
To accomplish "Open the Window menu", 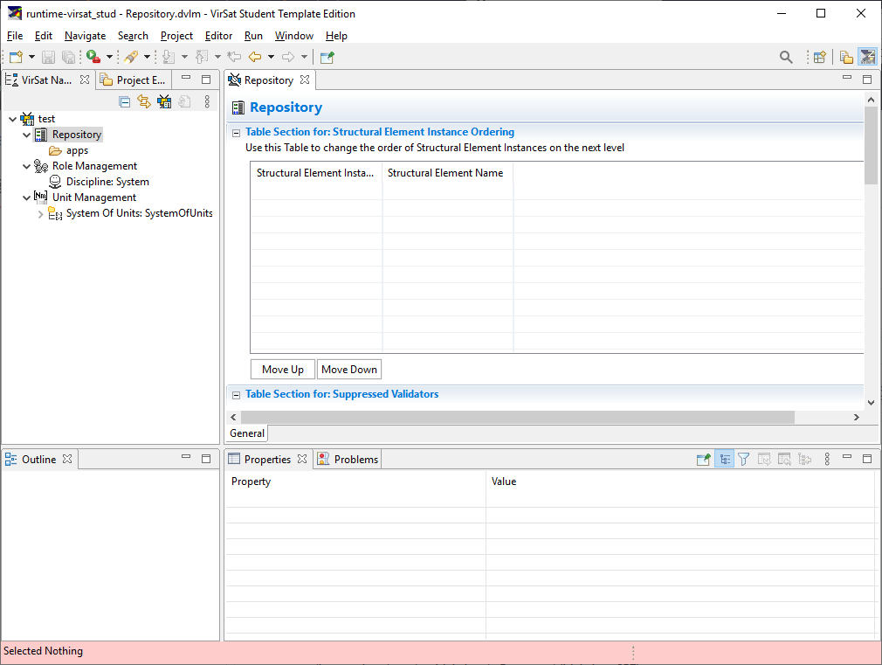I will tap(293, 36).
